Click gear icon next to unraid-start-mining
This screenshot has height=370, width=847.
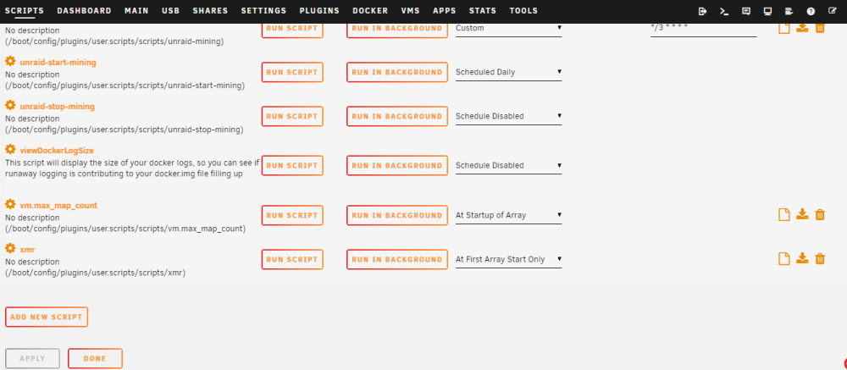(10, 61)
